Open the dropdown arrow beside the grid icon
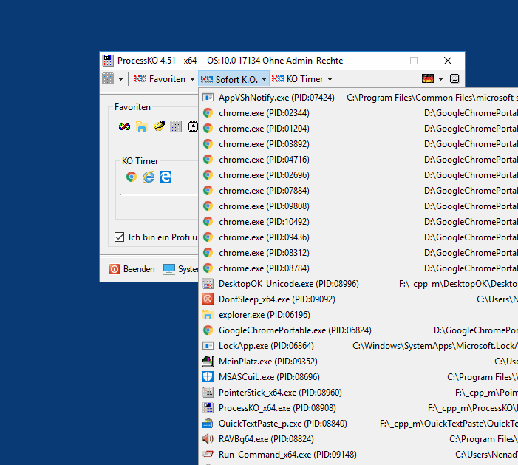This screenshot has width=518, height=465. tap(120, 79)
